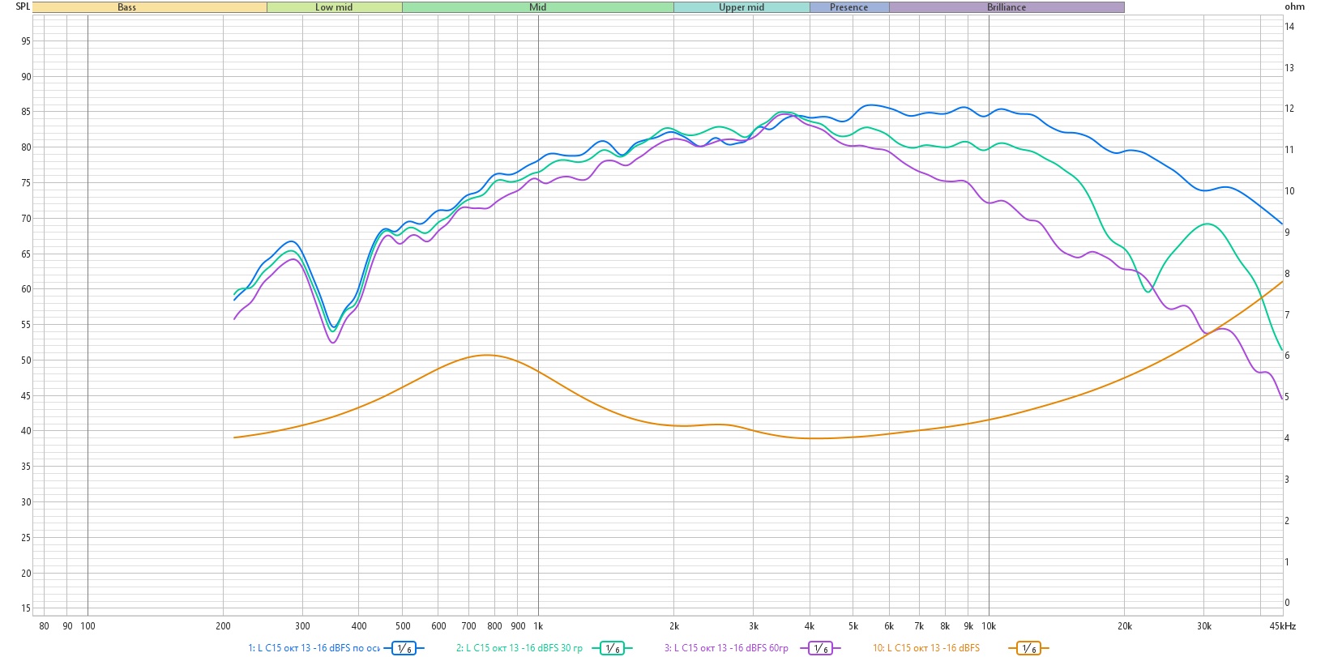Viewport: 1325px width, 657px height.
Task: Click the 30k frequency axis tick label
Action: (1203, 626)
